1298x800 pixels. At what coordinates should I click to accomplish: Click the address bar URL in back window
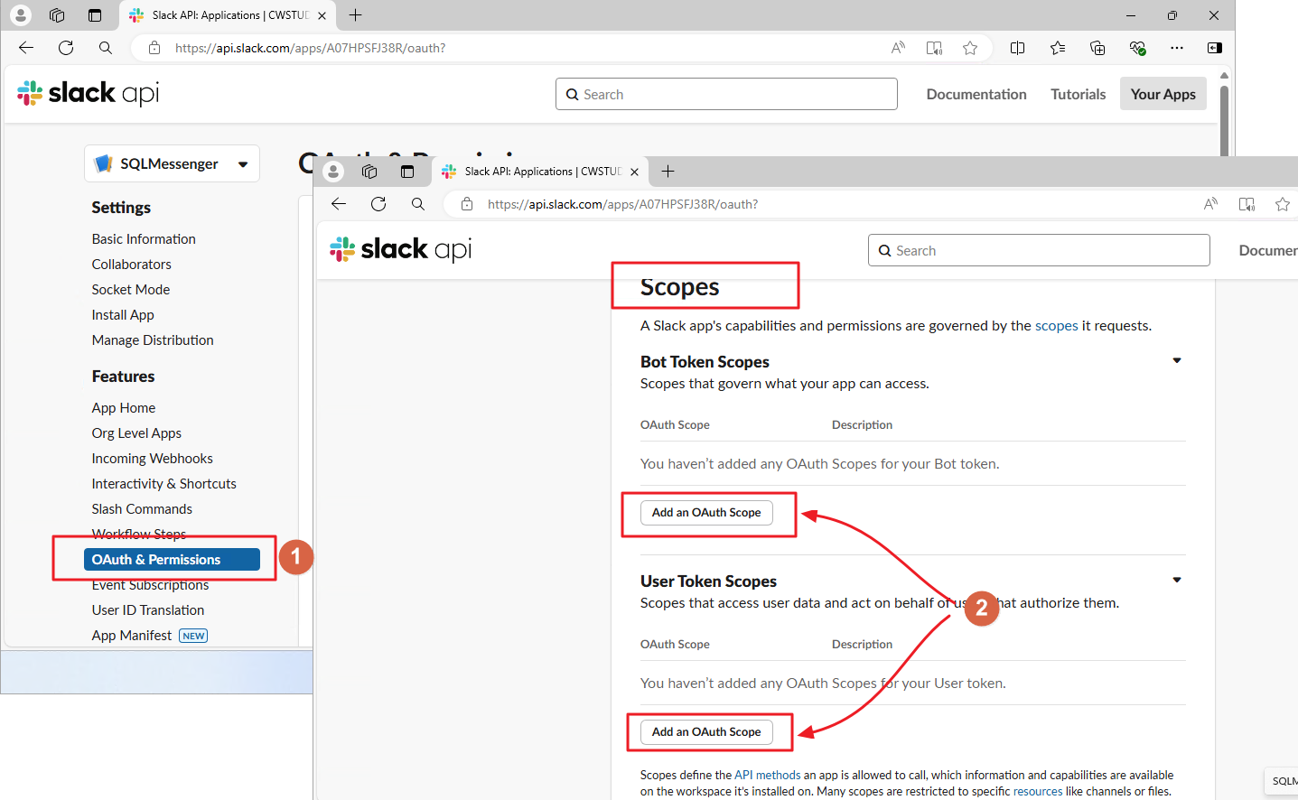(310, 48)
